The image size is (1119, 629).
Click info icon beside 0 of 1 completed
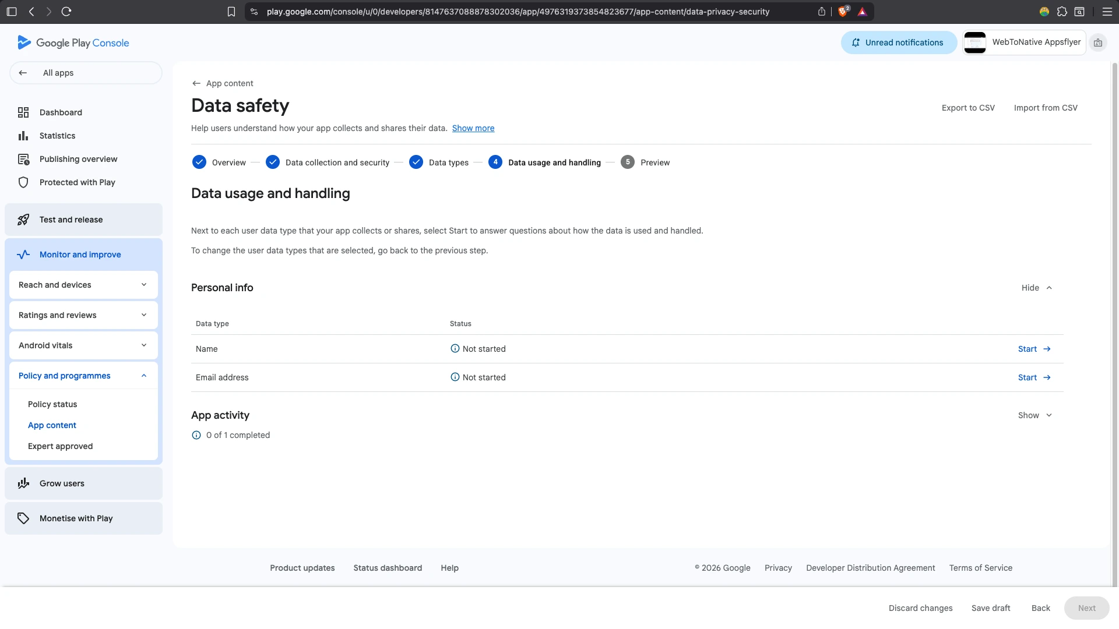pyautogui.click(x=196, y=435)
